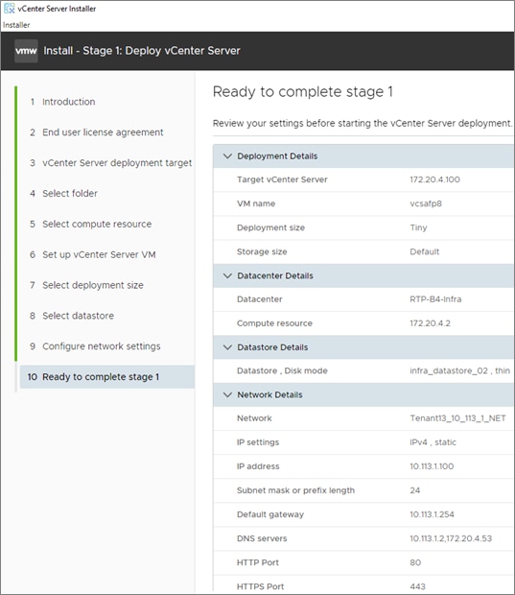
Task: Click datastore value infra_datastore_02 , thin
Action: coord(459,370)
